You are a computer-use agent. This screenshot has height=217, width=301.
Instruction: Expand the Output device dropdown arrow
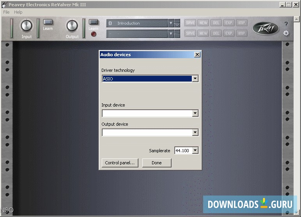pos(195,132)
